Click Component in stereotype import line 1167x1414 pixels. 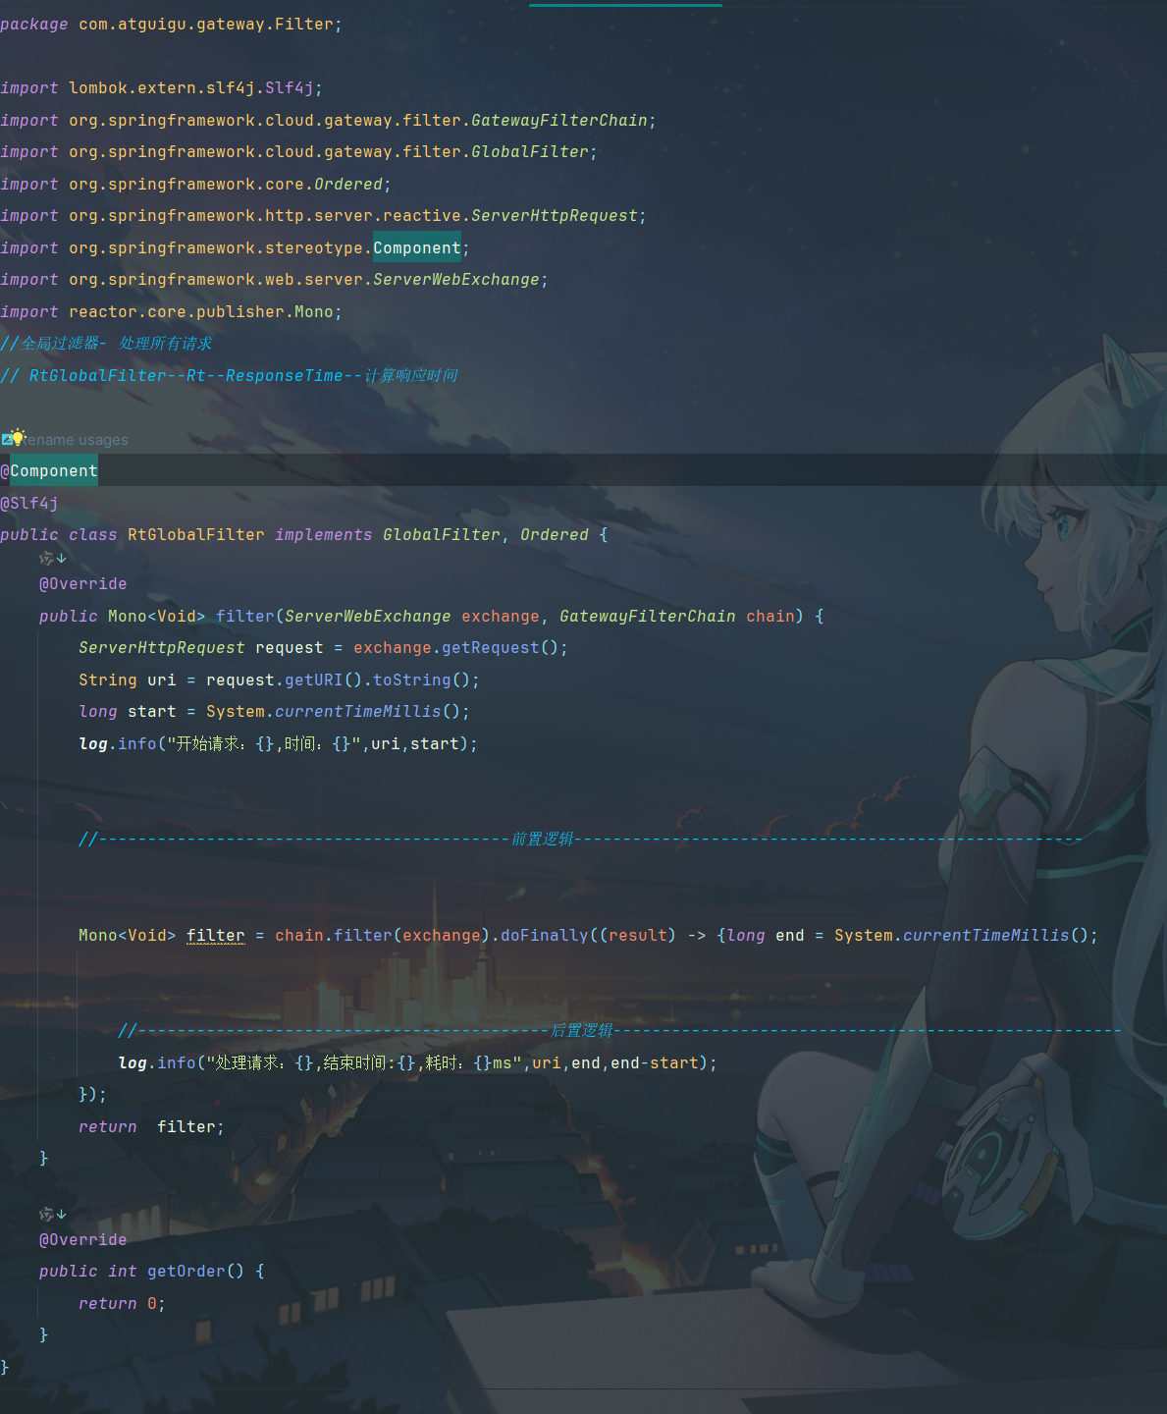click(x=417, y=248)
